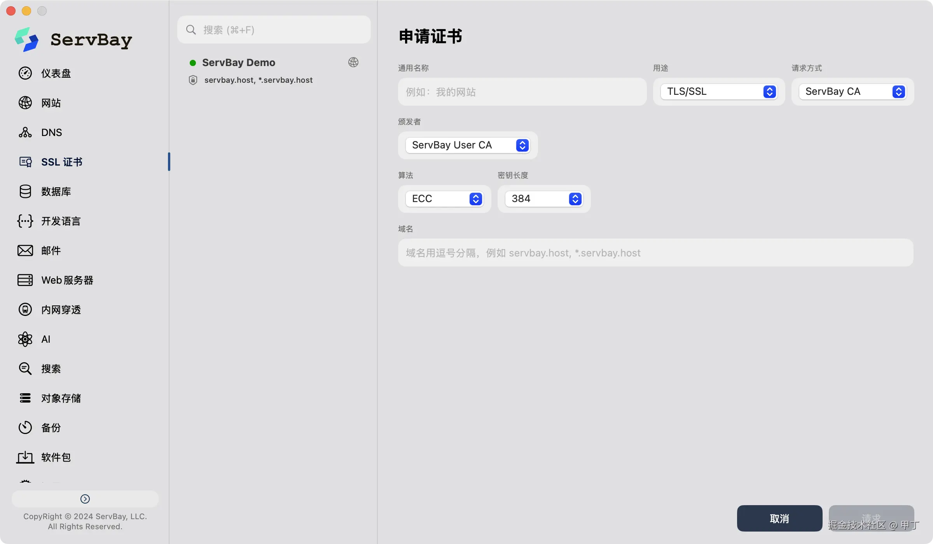This screenshot has height=544, width=933.
Task: Open the 用途 TLS/SSL dropdown
Action: pos(718,91)
